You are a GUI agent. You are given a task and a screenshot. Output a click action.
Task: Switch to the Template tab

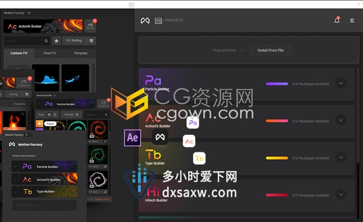[x=80, y=53]
